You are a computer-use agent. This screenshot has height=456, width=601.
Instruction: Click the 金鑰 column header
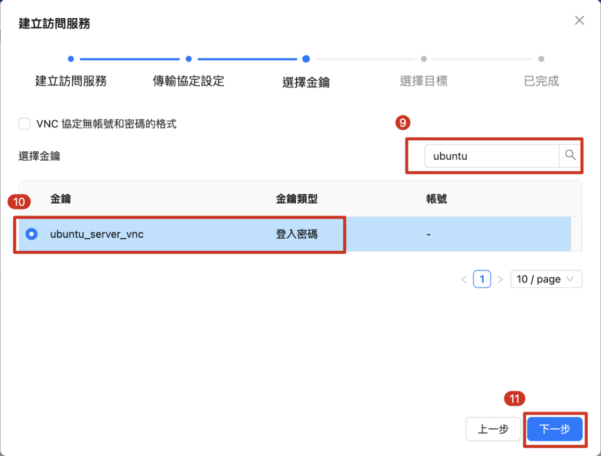pyautogui.click(x=61, y=199)
